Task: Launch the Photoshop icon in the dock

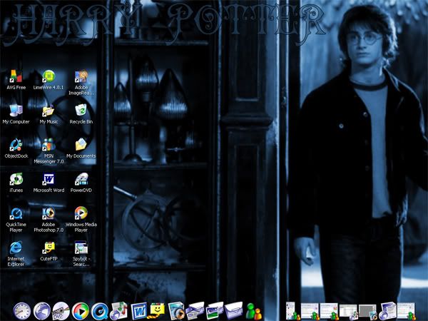Action: [176, 310]
